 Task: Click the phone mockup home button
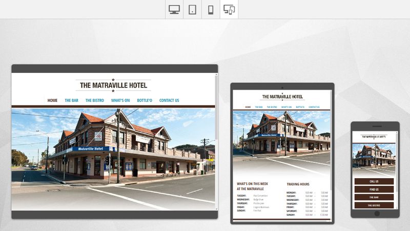[x=377, y=214]
